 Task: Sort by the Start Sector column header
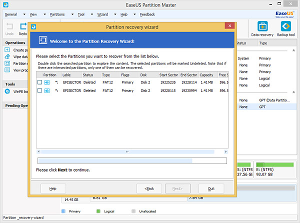169,75
